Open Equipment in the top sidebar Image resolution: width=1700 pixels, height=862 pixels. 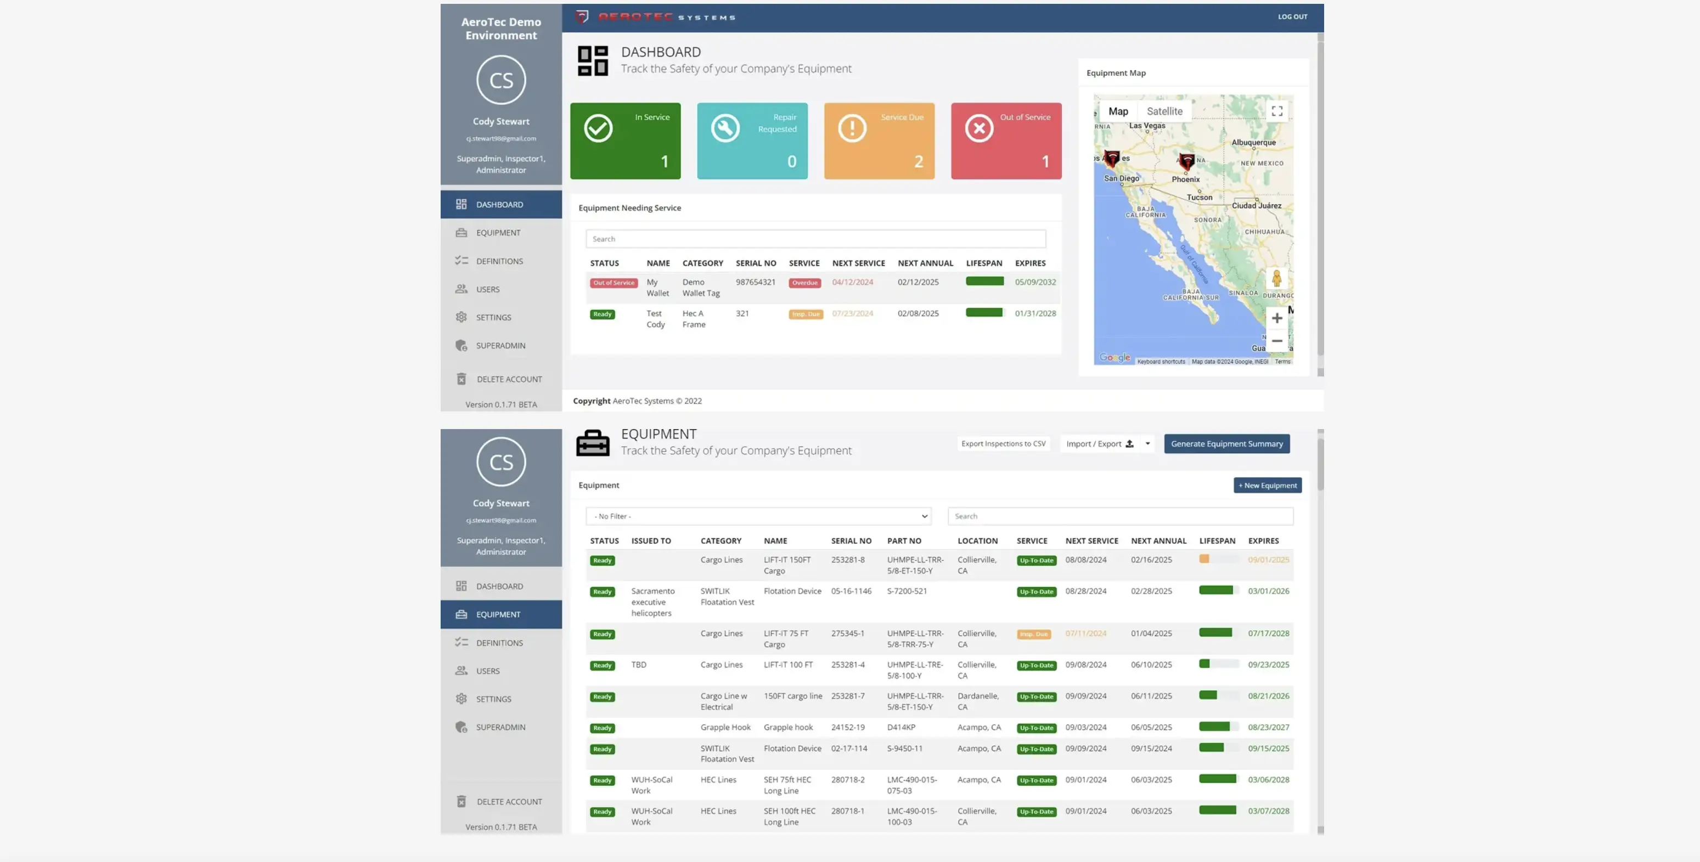point(501,233)
